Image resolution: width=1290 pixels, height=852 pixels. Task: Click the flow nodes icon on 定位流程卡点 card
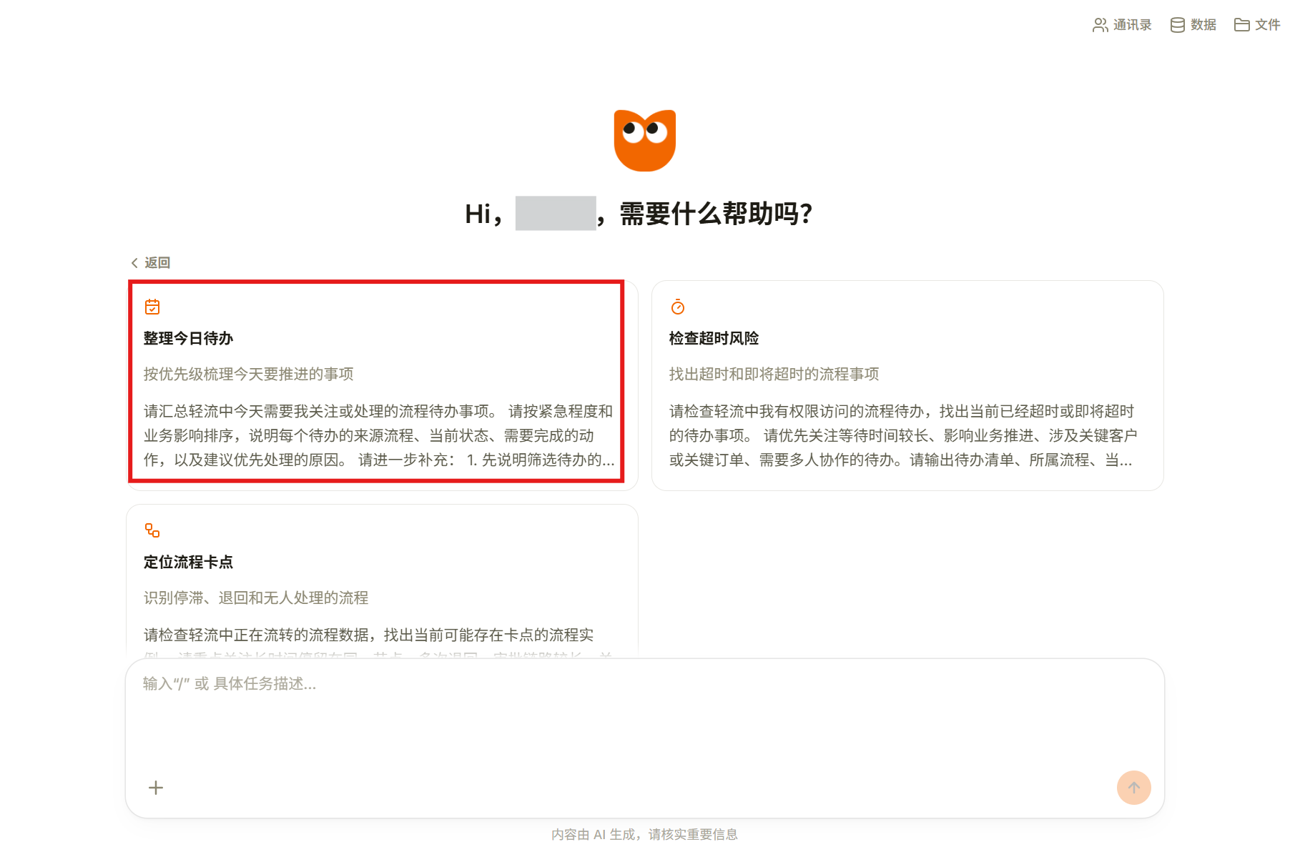point(152,530)
